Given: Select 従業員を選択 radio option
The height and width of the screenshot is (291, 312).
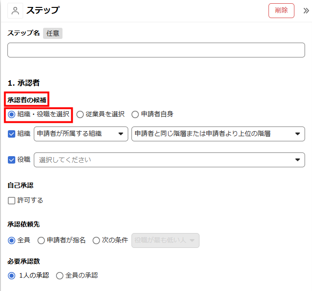Looking at the screenshot, I should pyautogui.click(x=80, y=114).
